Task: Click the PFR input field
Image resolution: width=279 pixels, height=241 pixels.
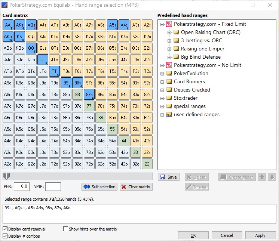Action: click(22, 186)
